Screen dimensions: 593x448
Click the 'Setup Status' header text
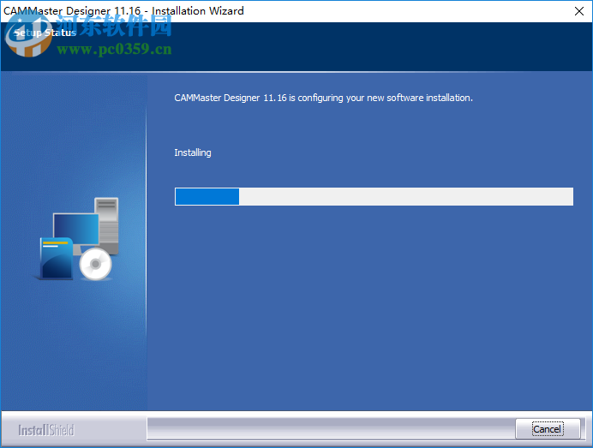[x=45, y=33]
